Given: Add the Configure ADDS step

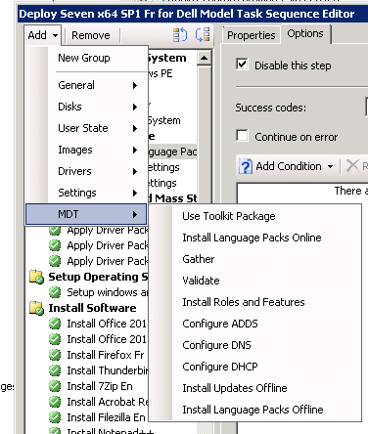Looking at the screenshot, I should point(255,324).
